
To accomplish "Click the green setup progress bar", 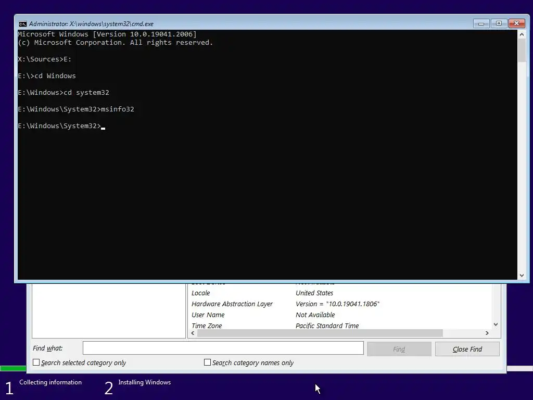I will click(x=13, y=368).
